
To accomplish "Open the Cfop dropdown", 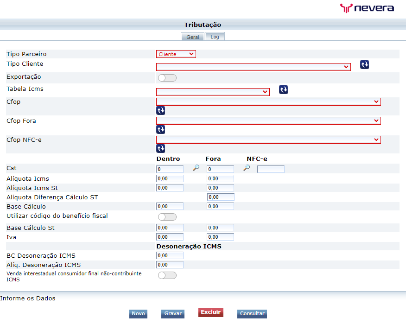I will 268,102.
